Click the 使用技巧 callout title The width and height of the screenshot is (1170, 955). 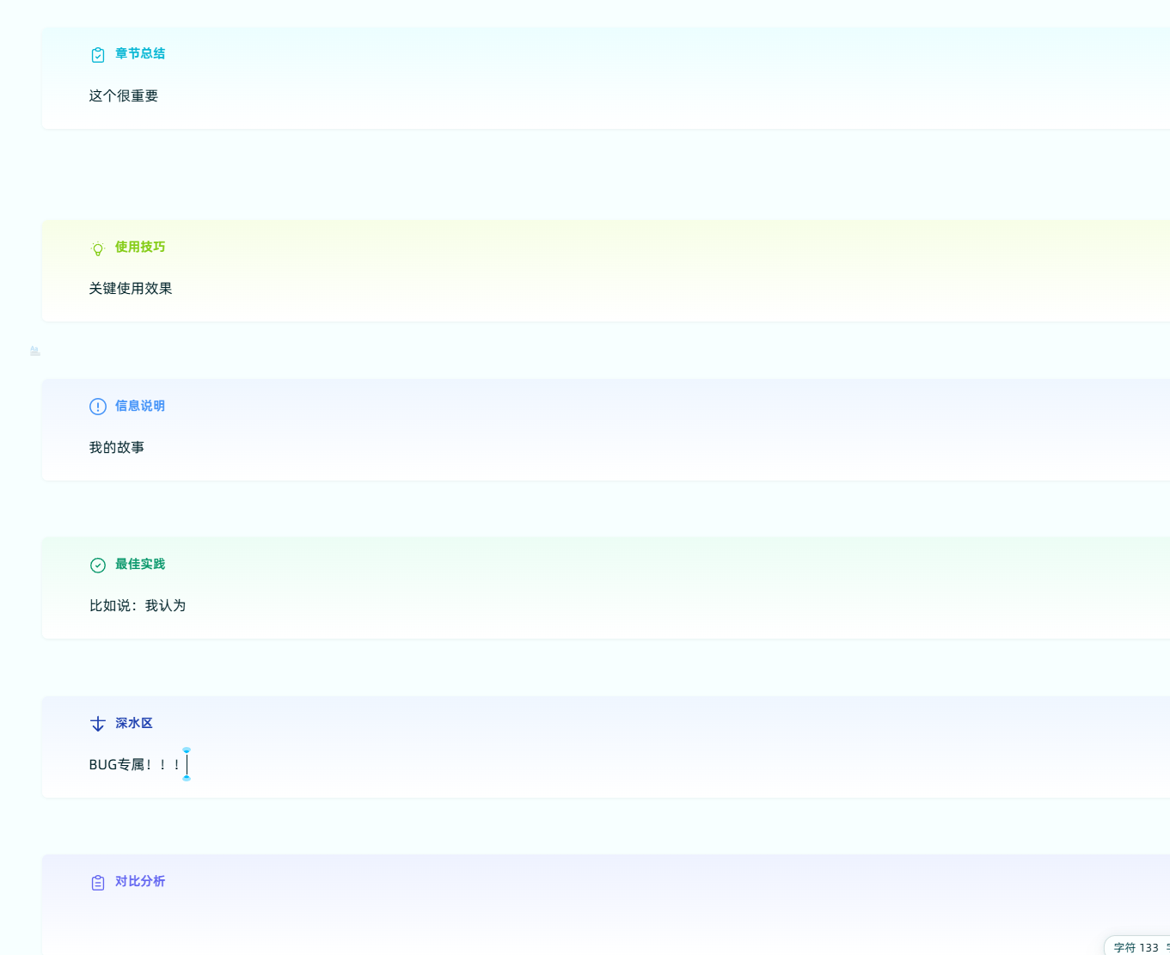click(x=140, y=247)
